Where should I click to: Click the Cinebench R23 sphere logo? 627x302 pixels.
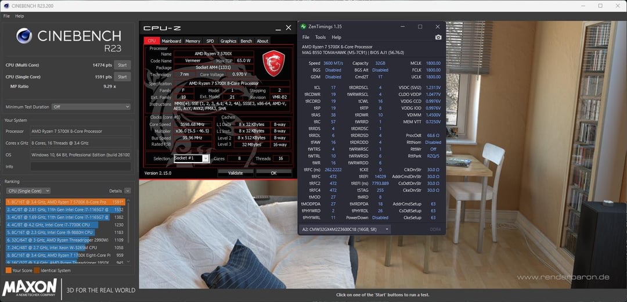coord(24,36)
